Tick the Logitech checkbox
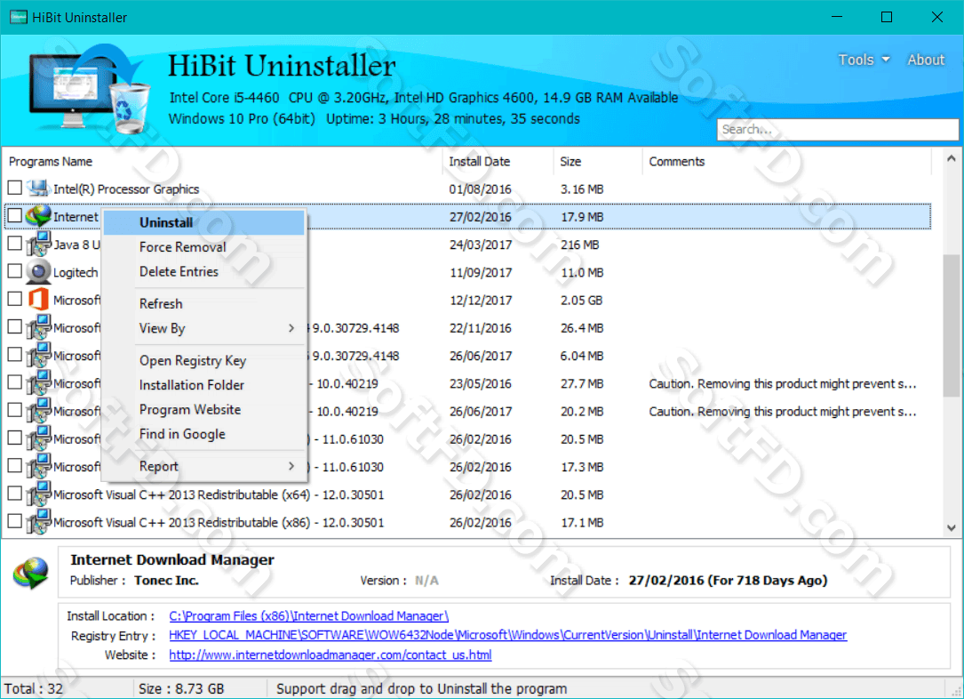Screen dimensions: 964x699 tap(15, 270)
